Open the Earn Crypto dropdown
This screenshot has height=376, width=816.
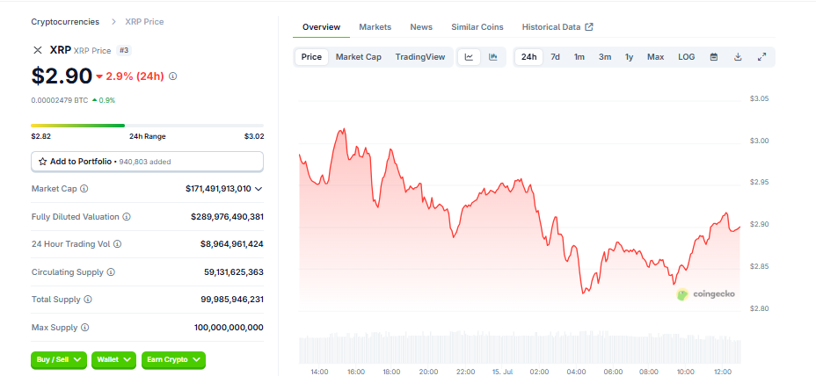pos(173,360)
